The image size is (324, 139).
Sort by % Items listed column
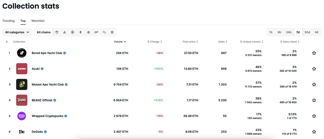coord(290,42)
